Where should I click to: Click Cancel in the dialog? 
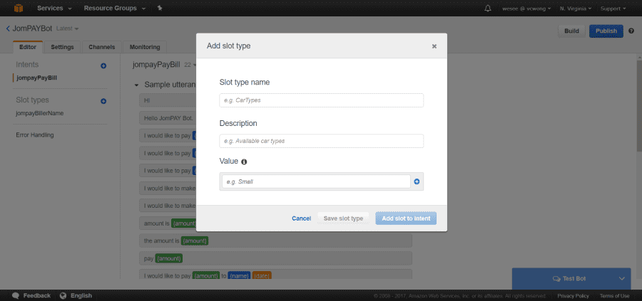[301, 218]
